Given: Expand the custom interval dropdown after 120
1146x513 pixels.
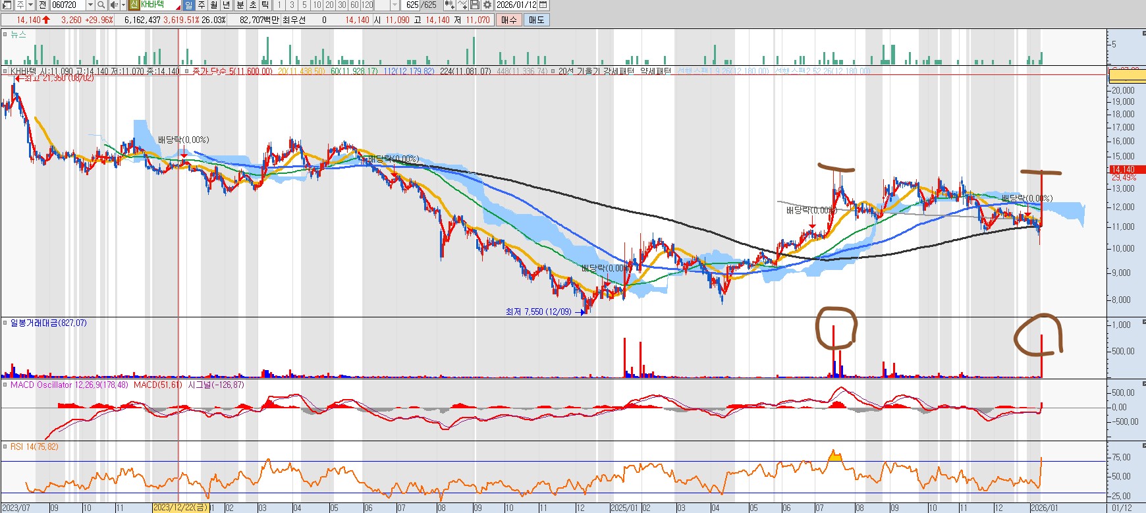Looking at the screenshot, I should tap(395, 5).
